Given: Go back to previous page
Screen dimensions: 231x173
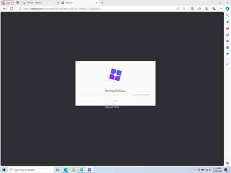Looking at the screenshot, I should [5, 9].
